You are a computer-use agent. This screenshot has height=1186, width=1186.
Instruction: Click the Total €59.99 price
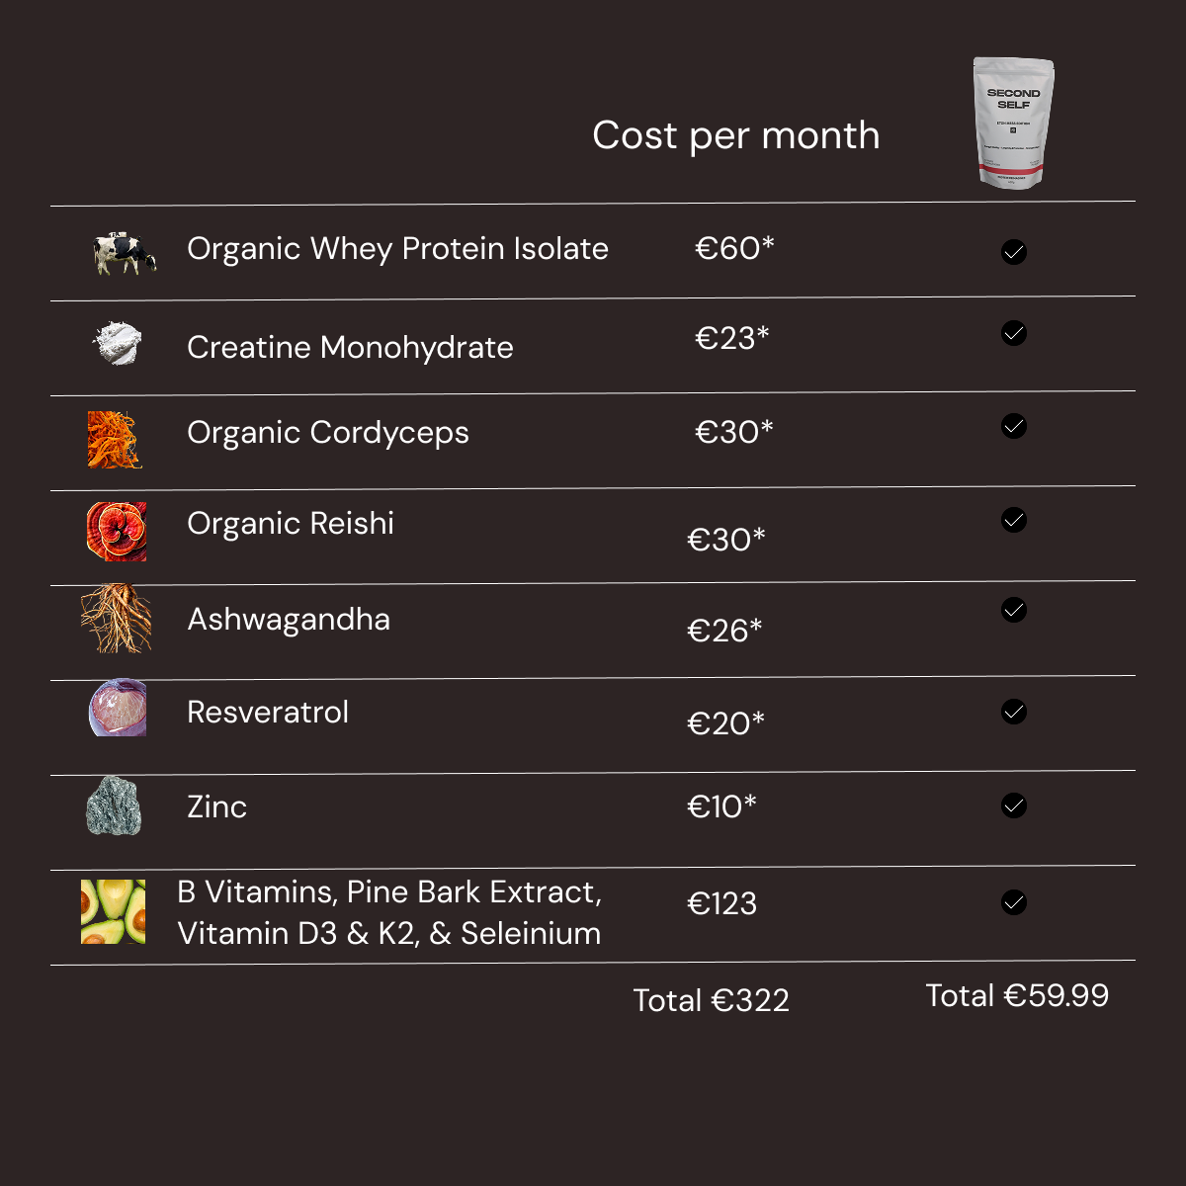coord(1017,995)
